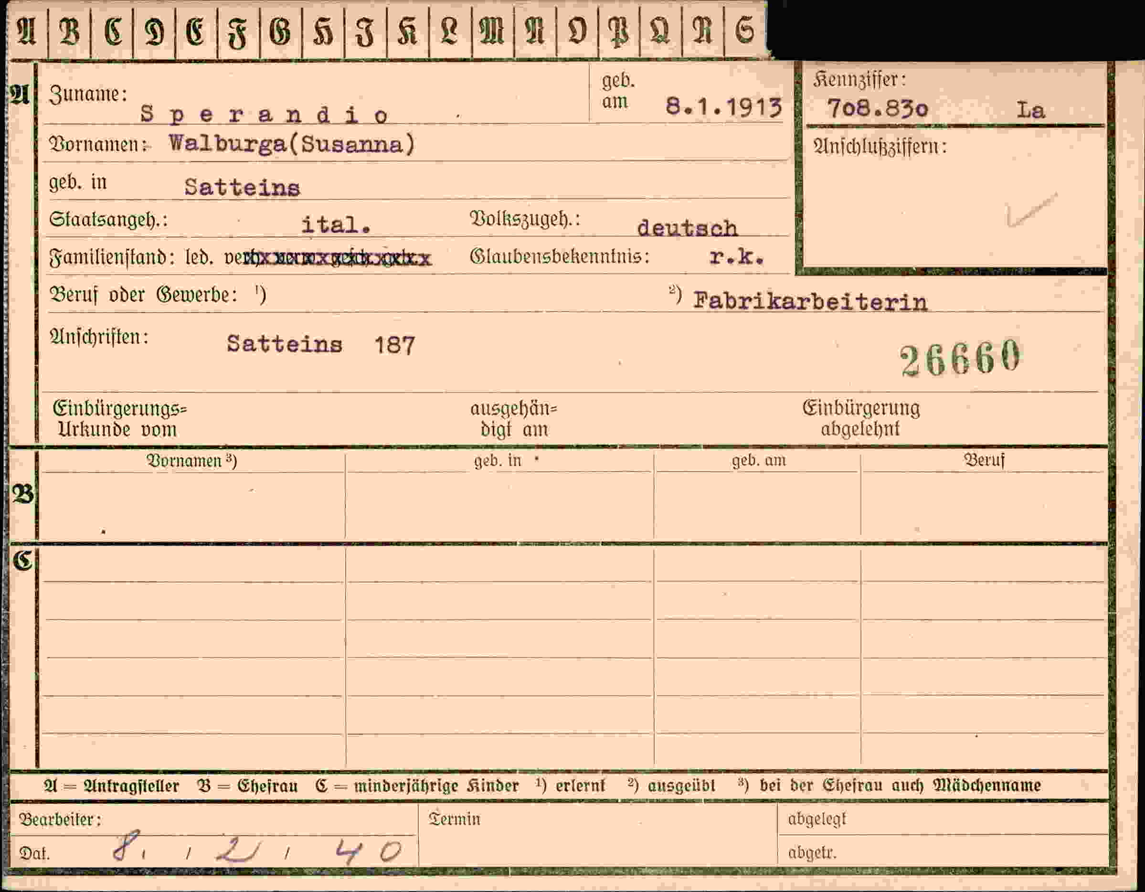The image size is (1145, 892).
Task: Select the Kennziffer value "708.830"
Action: (x=878, y=109)
